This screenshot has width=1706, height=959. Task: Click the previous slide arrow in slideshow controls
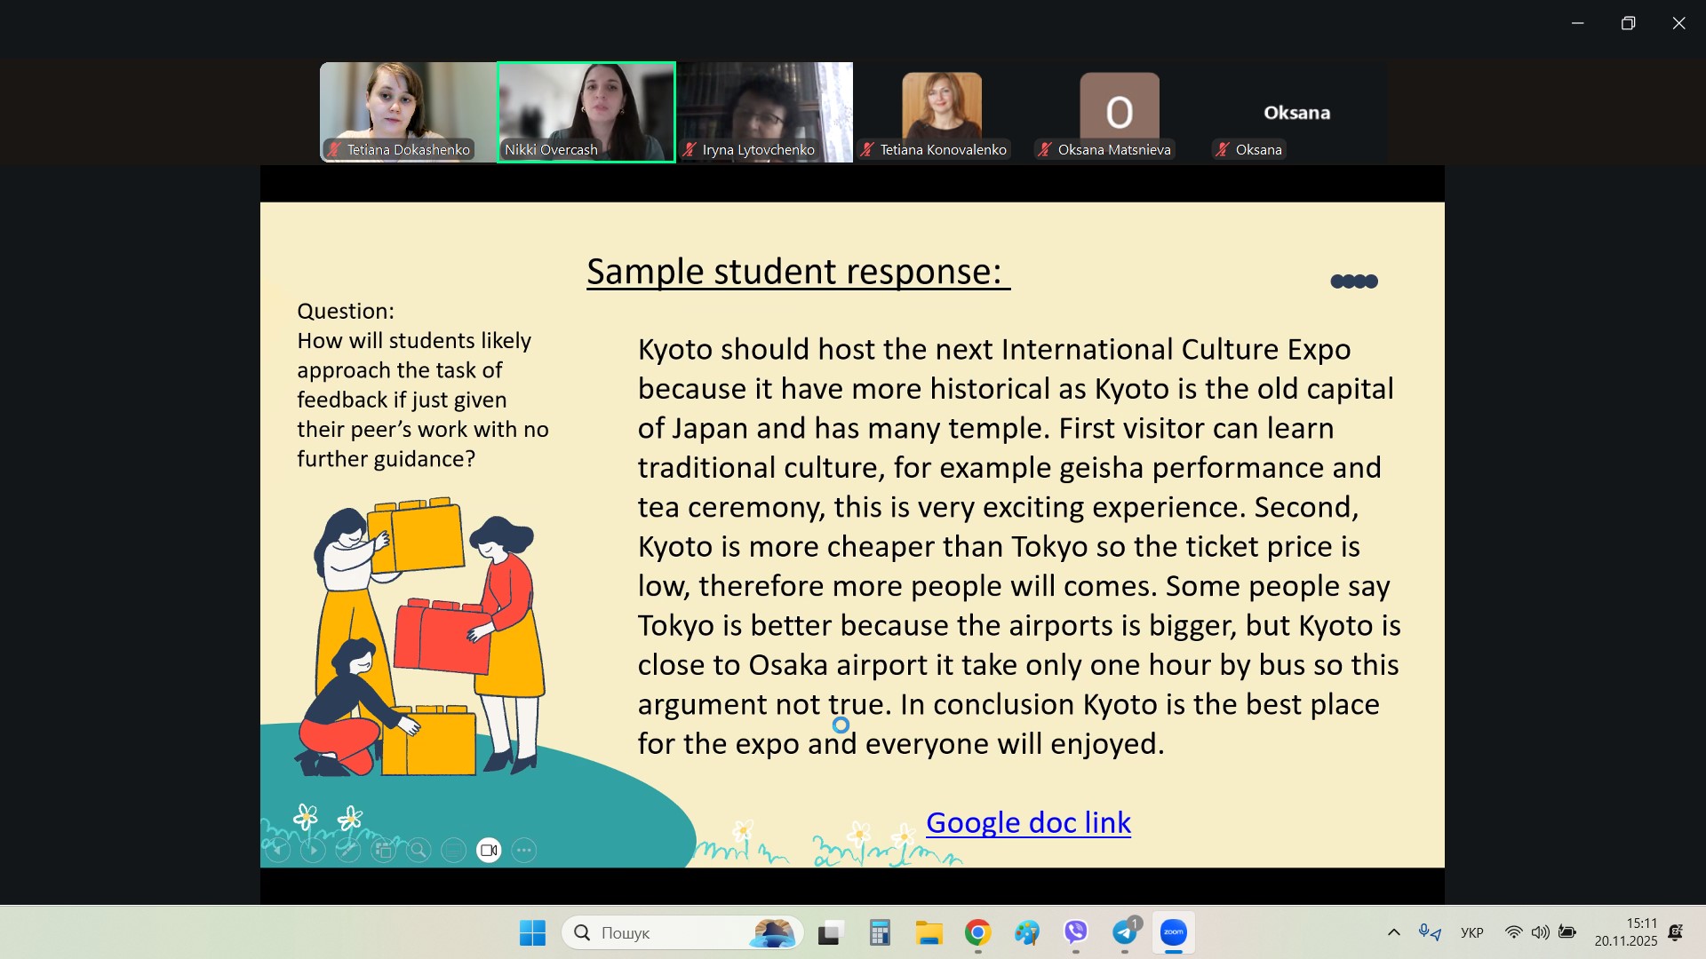click(278, 851)
